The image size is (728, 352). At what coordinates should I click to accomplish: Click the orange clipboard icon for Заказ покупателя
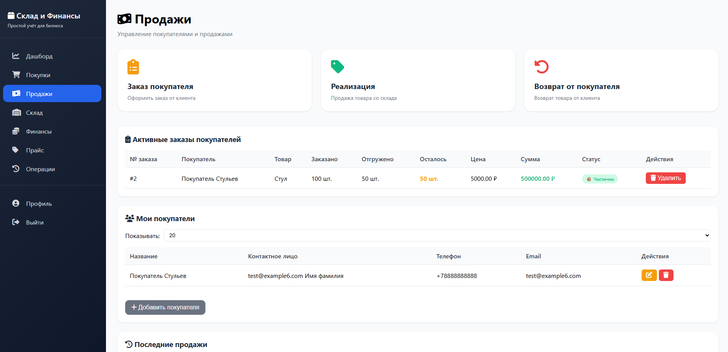(x=133, y=67)
